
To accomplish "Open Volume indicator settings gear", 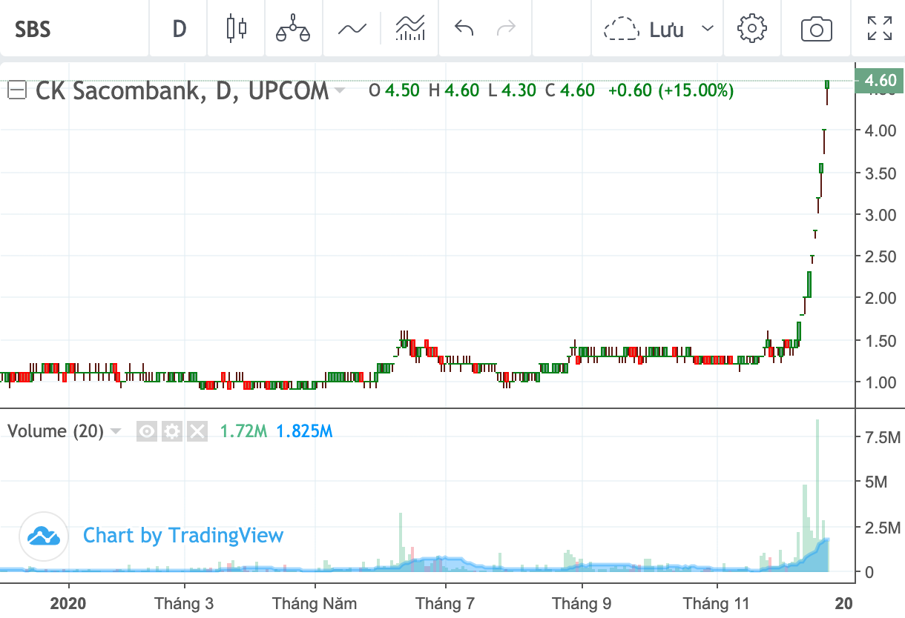I will (172, 431).
